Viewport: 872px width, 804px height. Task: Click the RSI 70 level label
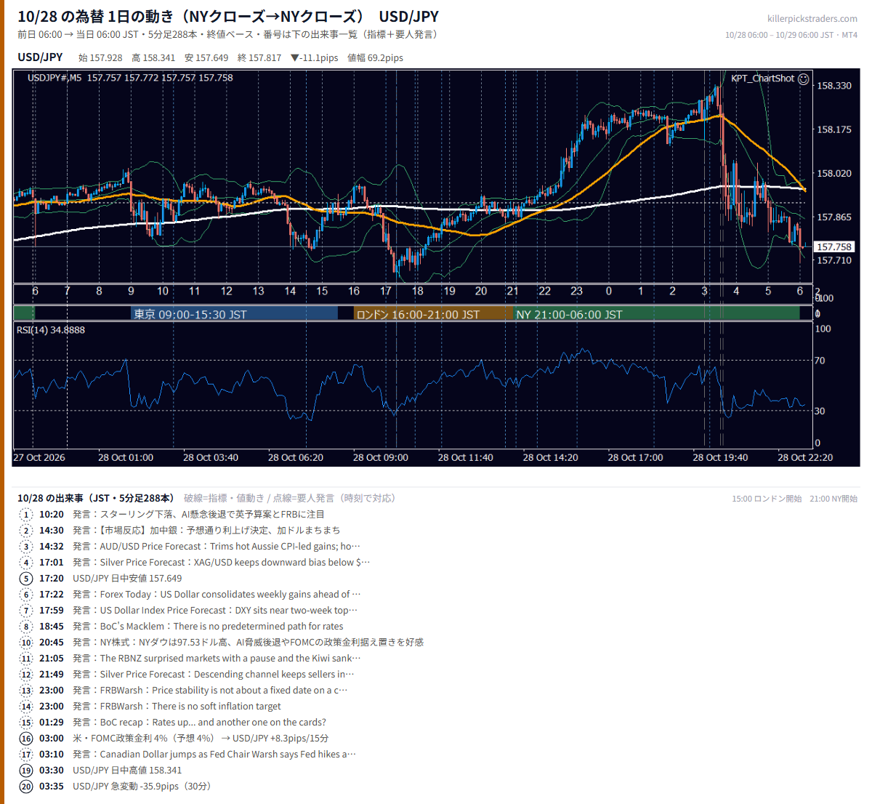pos(820,361)
